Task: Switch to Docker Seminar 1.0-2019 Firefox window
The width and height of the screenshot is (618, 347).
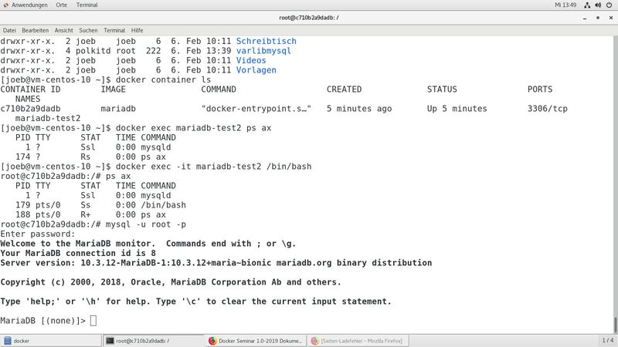Action: 256,340
